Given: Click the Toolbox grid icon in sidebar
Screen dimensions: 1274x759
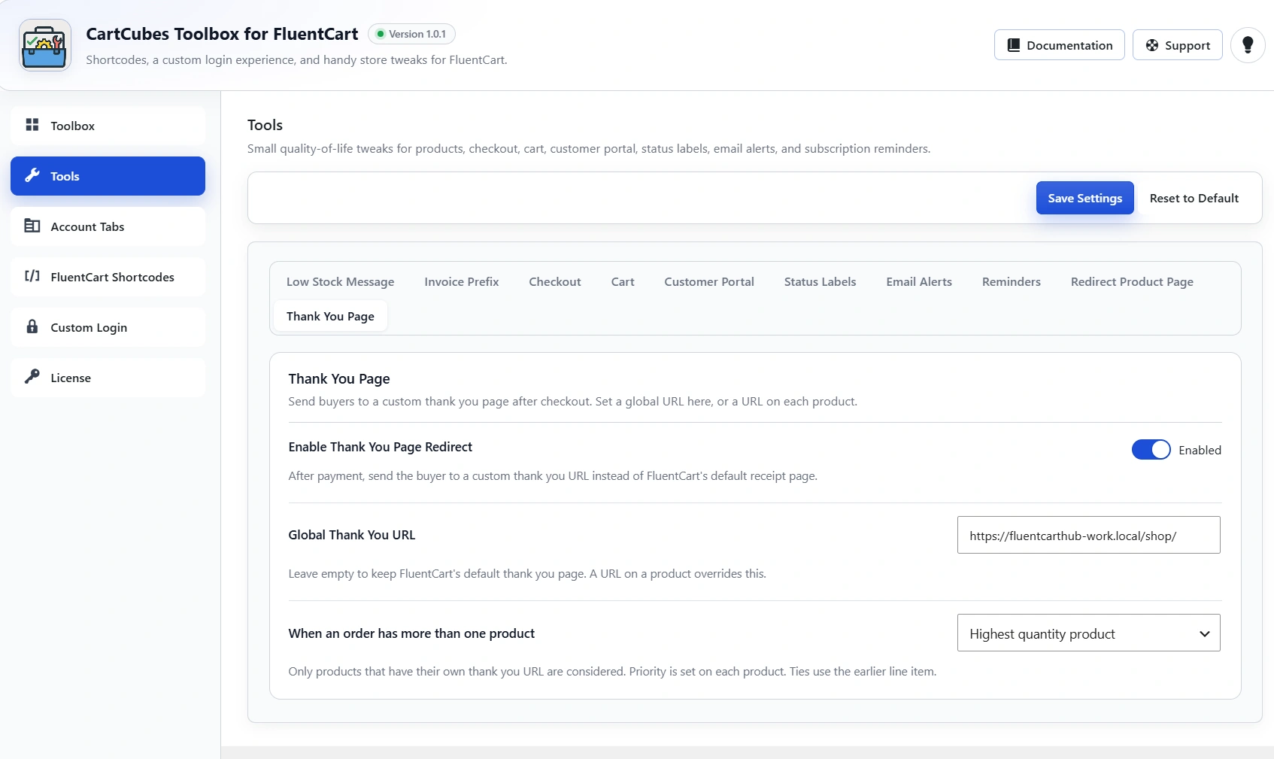Looking at the screenshot, I should point(32,125).
